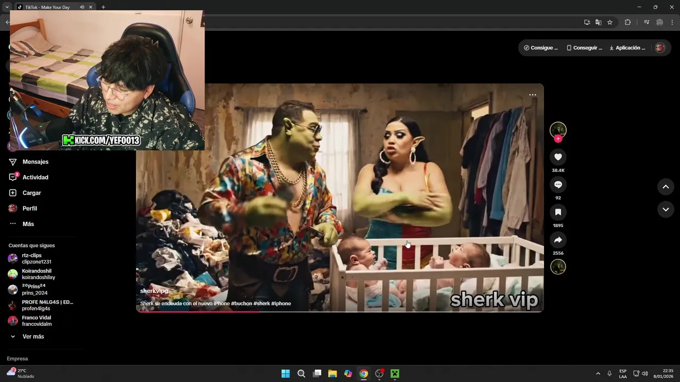The height and width of the screenshot is (382, 680).
Task: Save video with the bookmark icon
Action: pos(558,212)
